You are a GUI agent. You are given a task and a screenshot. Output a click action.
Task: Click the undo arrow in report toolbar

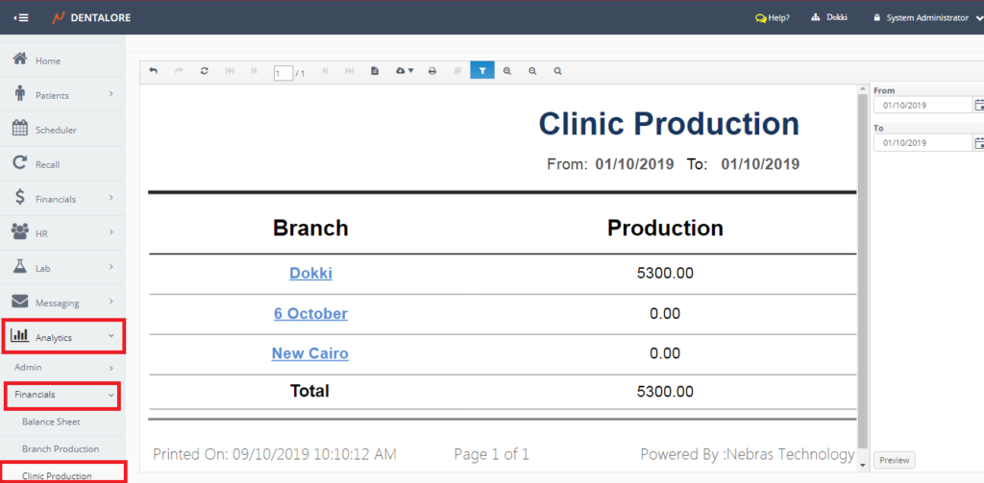(154, 71)
